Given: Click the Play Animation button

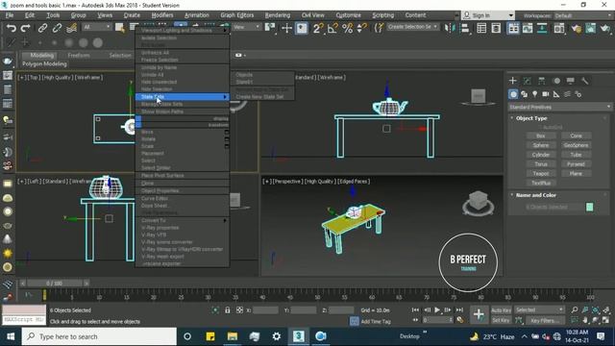Looking at the screenshot, I should coord(437,309).
